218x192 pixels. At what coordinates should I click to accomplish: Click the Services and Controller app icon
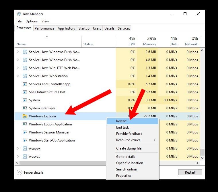25,84
